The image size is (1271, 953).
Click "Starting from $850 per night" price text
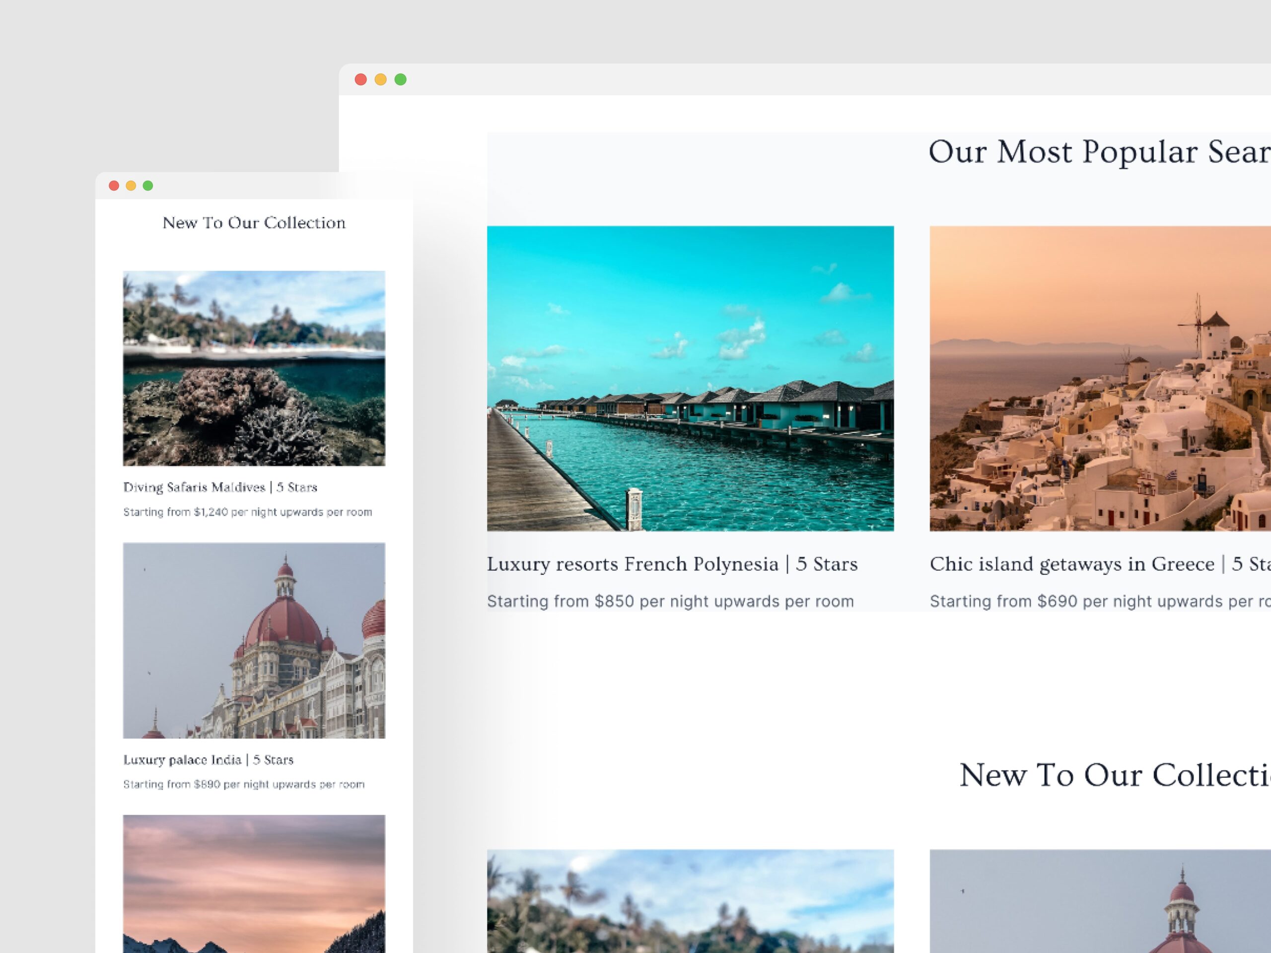670,602
